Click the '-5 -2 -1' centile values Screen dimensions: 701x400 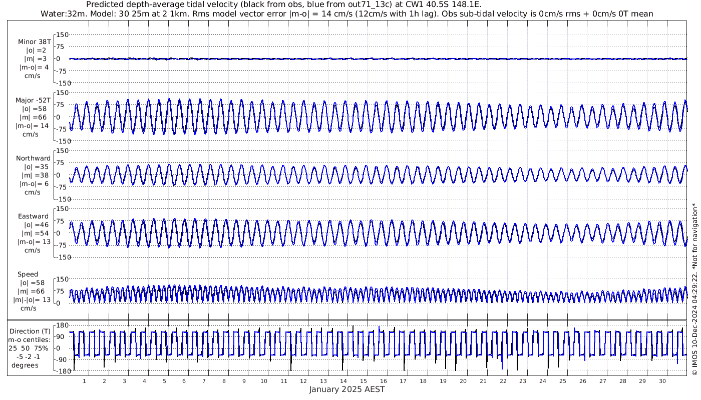(28, 357)
